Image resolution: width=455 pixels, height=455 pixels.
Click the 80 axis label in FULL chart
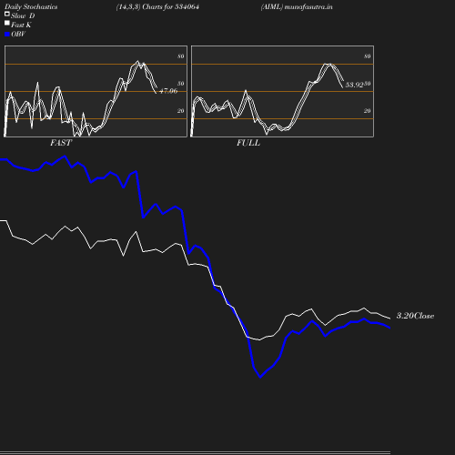[368, 56]
